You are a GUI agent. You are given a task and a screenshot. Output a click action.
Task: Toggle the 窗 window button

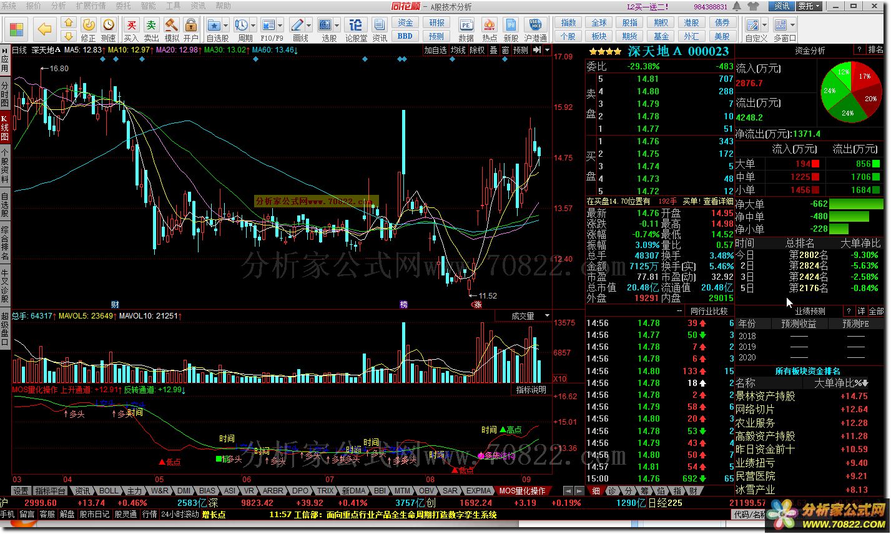tap(505, 50)
